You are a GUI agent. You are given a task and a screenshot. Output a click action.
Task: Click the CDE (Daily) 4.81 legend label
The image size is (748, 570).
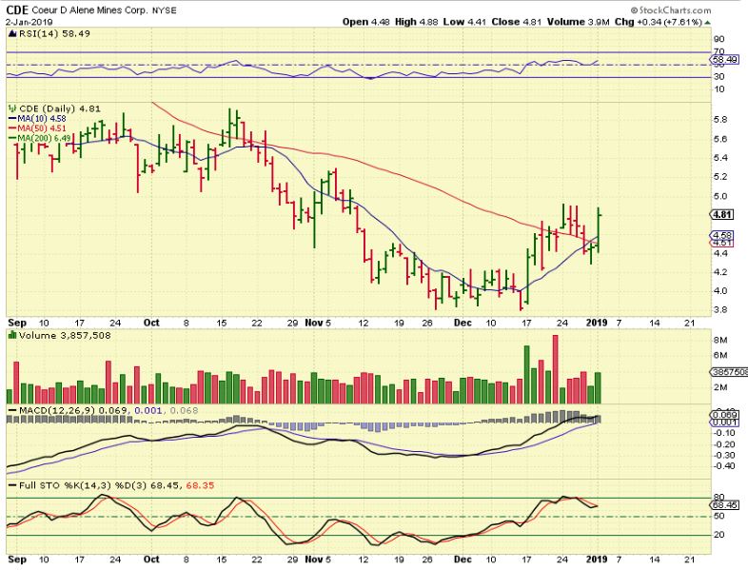click(x=60, y=108)
